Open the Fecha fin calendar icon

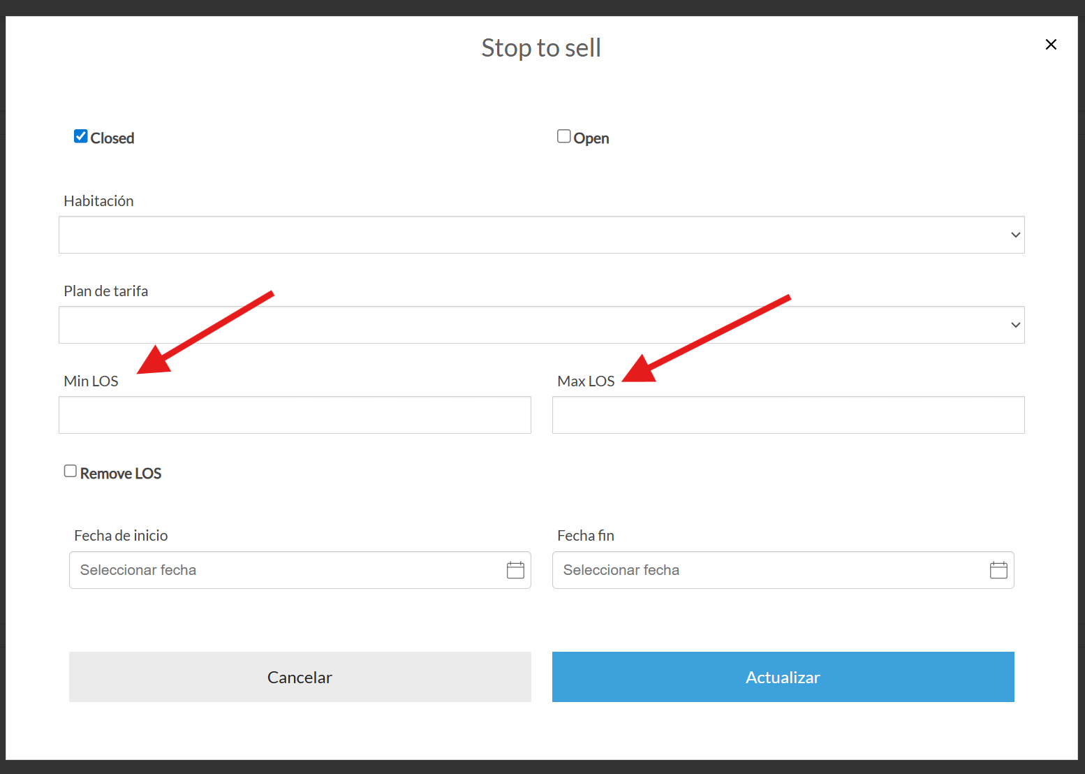click(x=998, y=570)
